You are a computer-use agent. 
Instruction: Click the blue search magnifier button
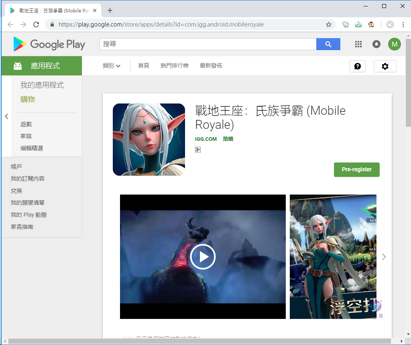(328, 44)
